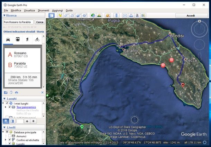Click the search field with Rossano to Parabita
This screenshot has width=211, height=147.
(18, 22)
